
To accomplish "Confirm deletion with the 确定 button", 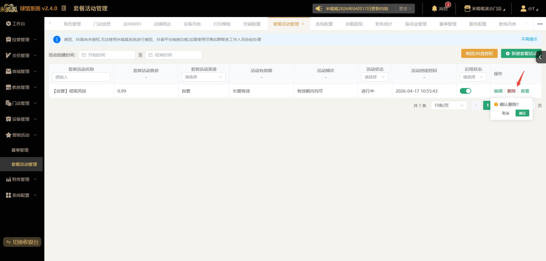I will pos(522,113).
